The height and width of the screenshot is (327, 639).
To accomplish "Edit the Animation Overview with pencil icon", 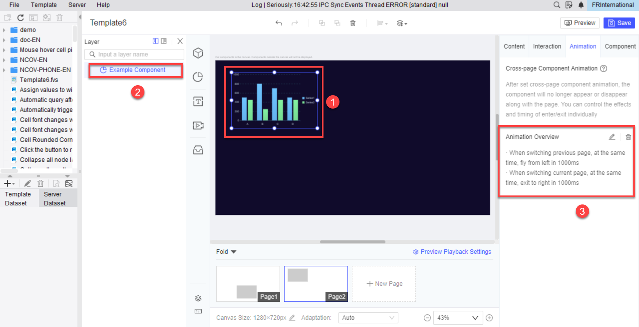I will click(612, 137).
